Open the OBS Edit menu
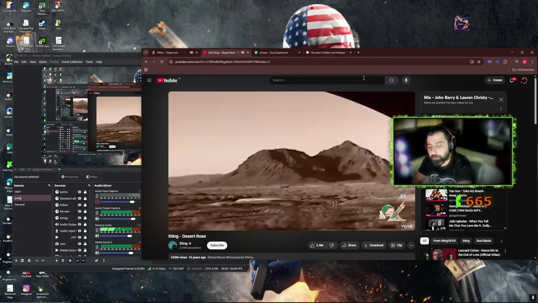 [x=24, y=62]
